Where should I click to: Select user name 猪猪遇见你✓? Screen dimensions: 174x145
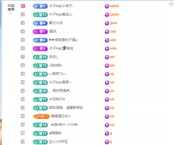click(x=61, y=116)
